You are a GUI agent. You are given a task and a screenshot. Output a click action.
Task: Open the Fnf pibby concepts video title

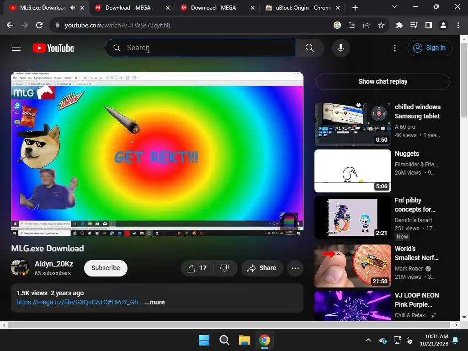415,205
